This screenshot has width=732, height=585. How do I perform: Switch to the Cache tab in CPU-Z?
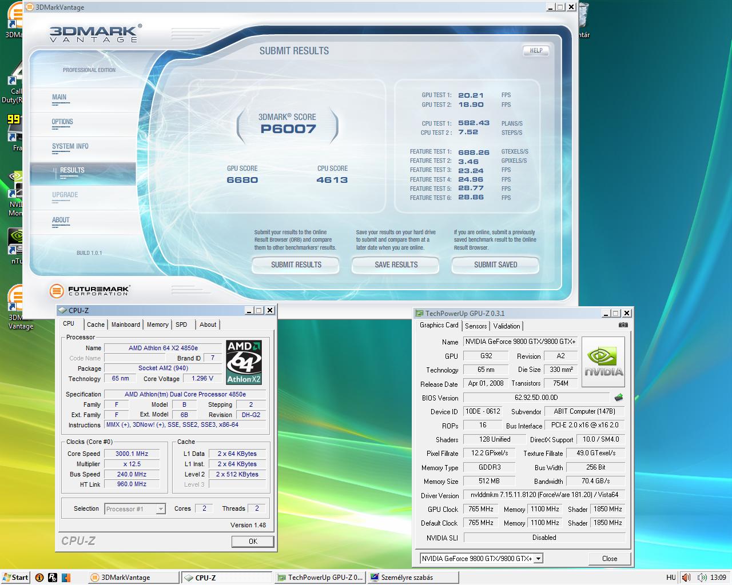[96, 324]
